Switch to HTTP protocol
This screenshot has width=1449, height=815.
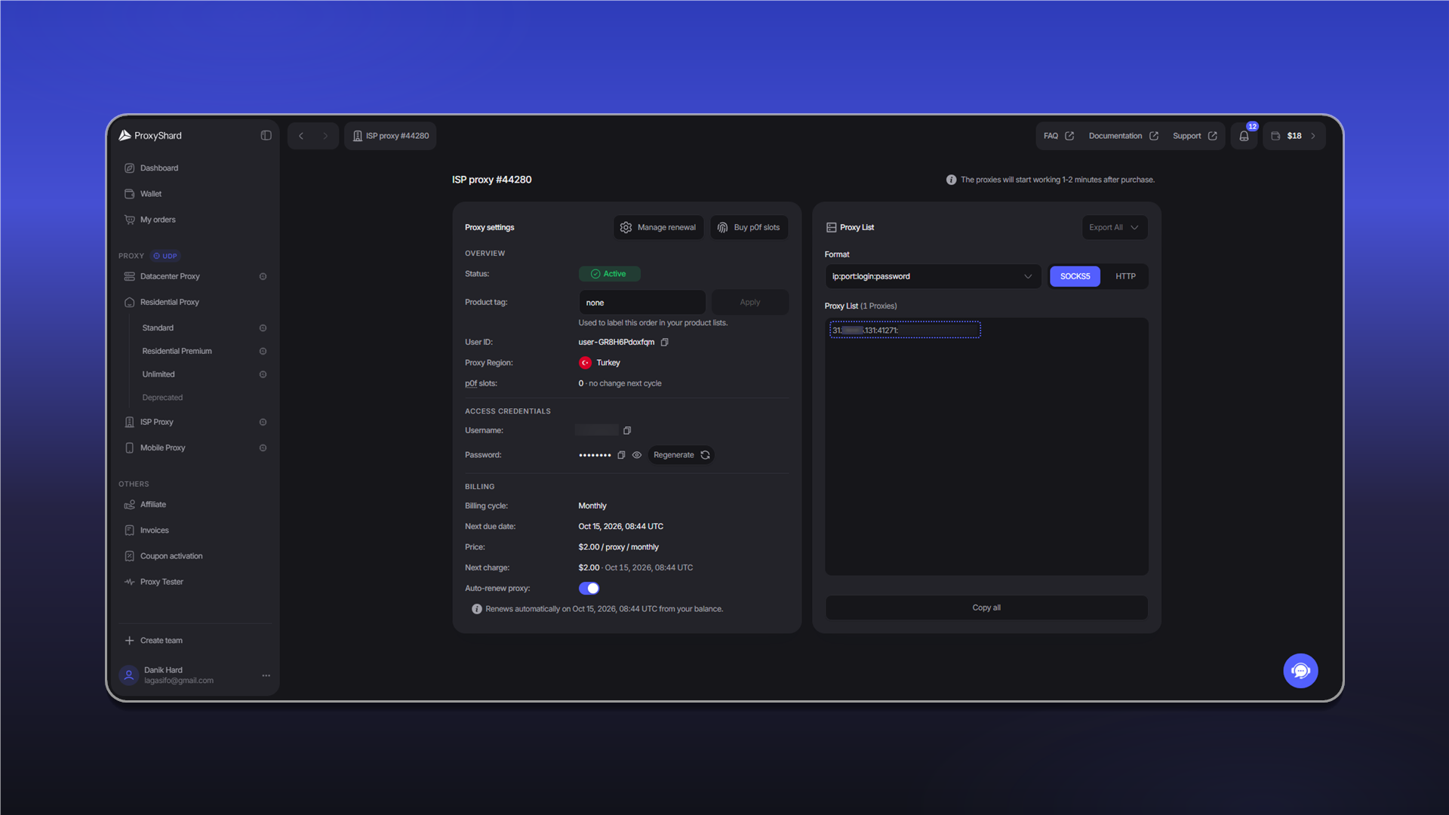pos(1125,276)
